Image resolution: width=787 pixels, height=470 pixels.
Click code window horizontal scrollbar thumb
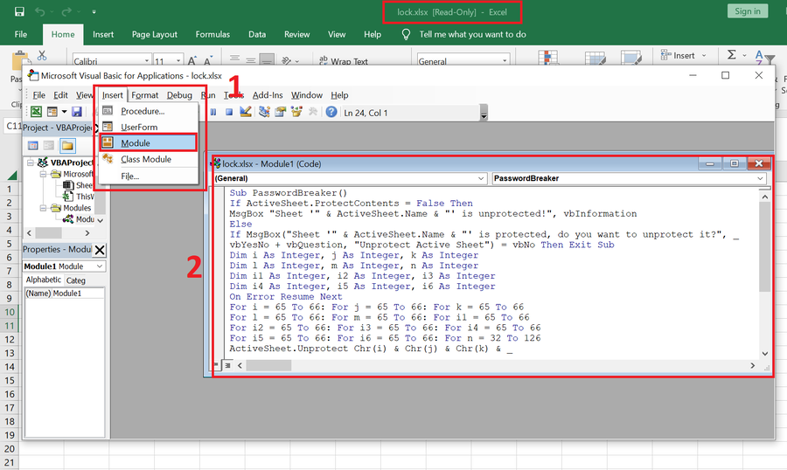268,365
